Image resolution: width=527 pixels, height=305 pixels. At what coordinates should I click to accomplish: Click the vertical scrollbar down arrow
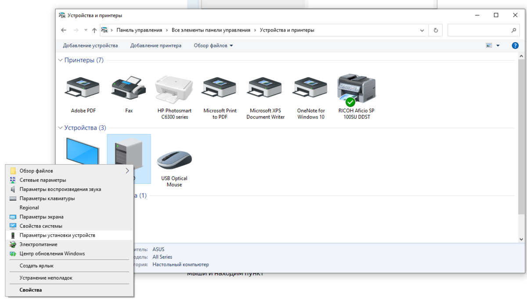pyautogui.click(x=521, y=239)
